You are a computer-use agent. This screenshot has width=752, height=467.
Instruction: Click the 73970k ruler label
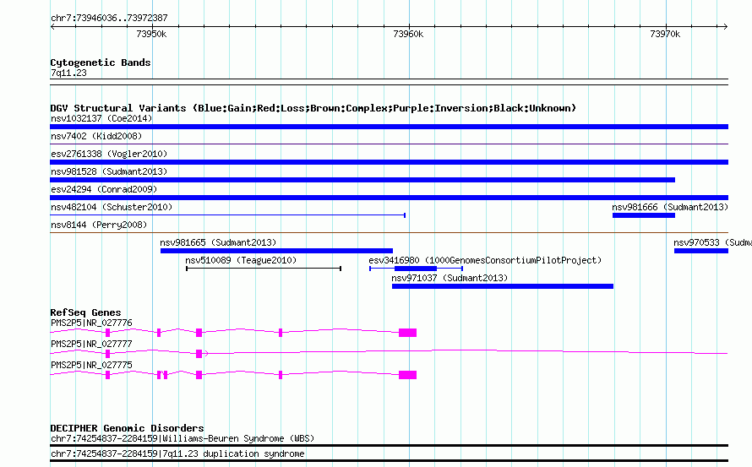(x=665, y=34)
